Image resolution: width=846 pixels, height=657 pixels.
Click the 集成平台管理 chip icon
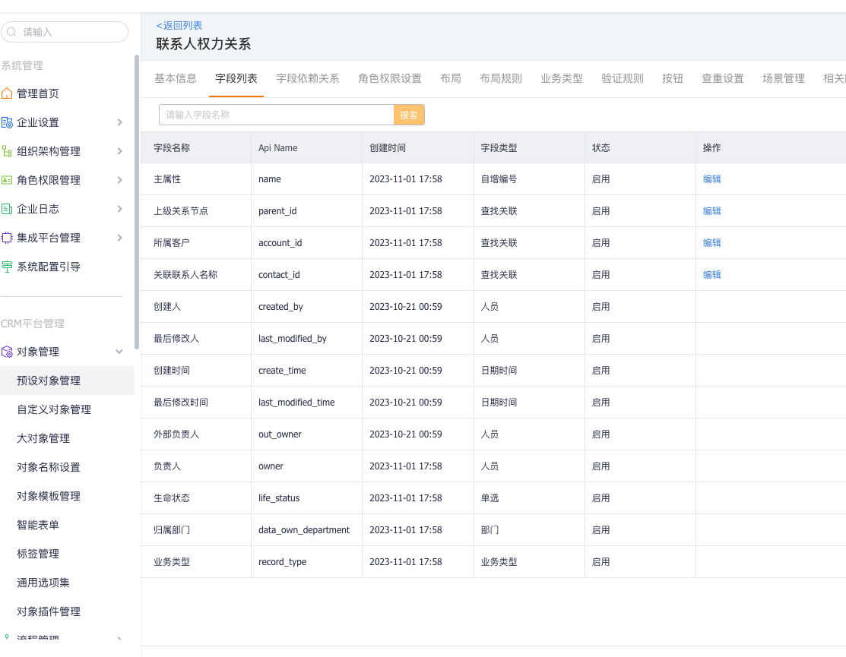click(7, 238)
